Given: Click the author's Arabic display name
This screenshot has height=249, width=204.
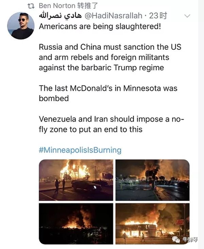Looking at the screenshot, I should click(59, 16).
